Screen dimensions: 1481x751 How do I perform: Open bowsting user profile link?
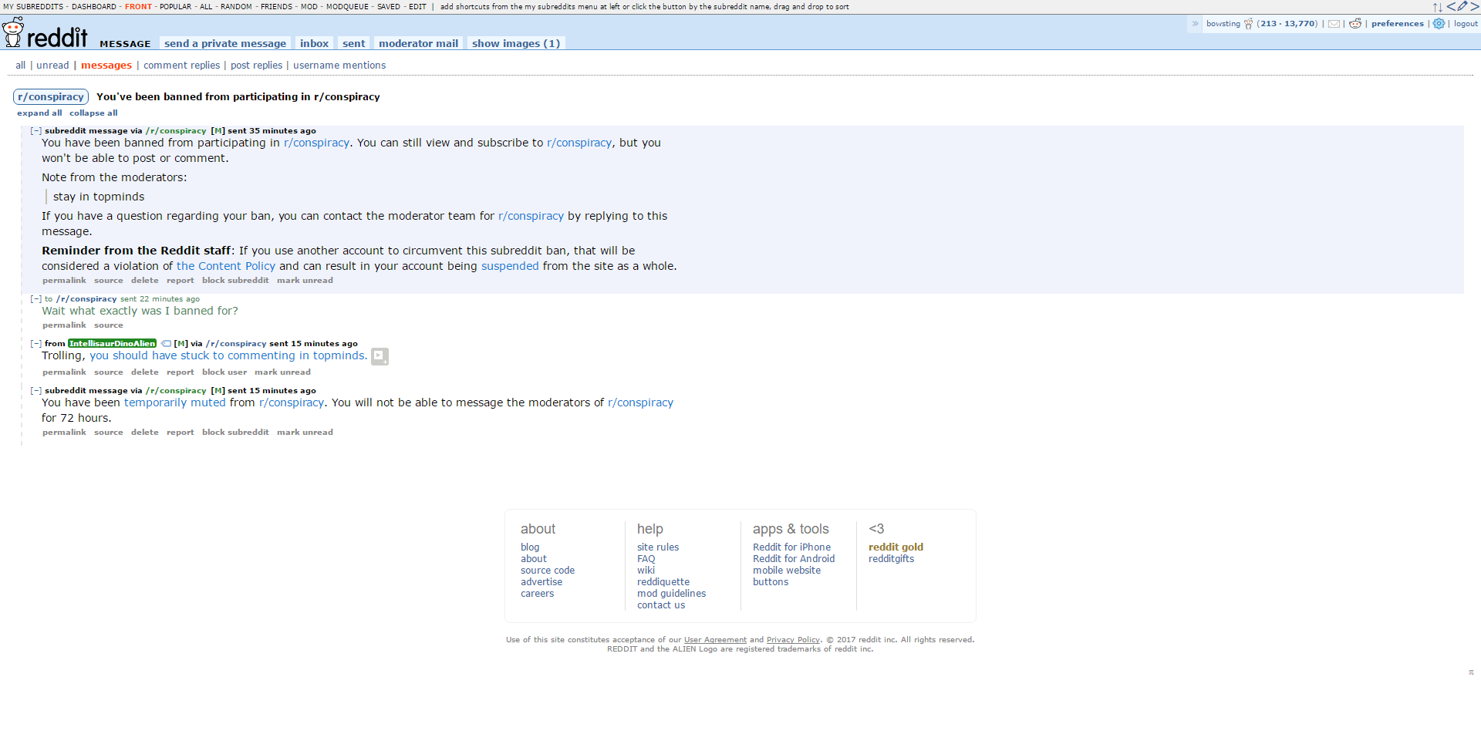(x=1223, y=24)
